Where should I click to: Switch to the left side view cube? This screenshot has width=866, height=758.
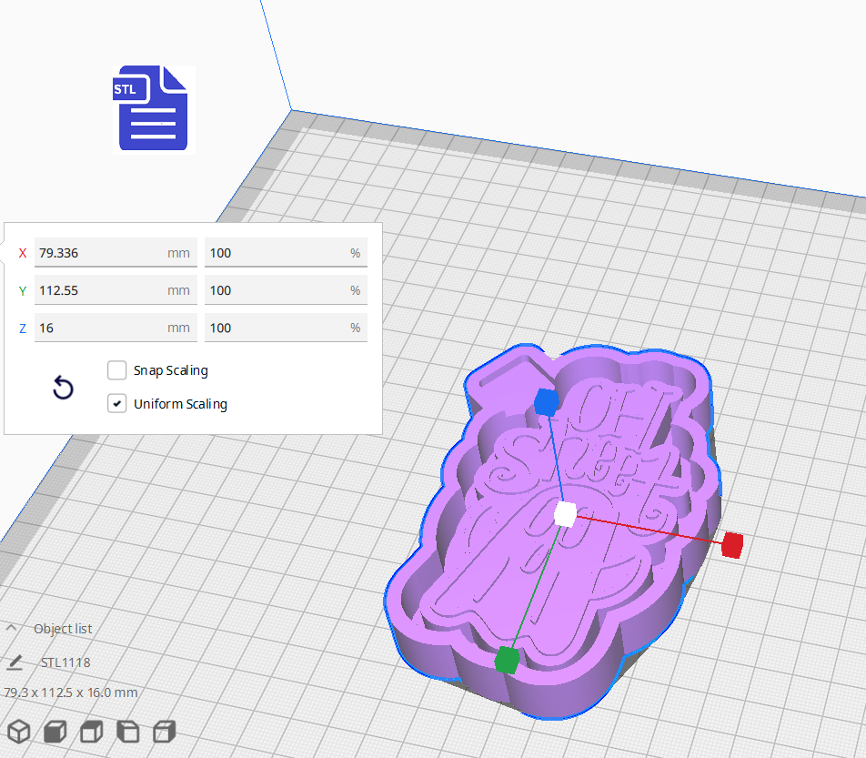(128, 731)
